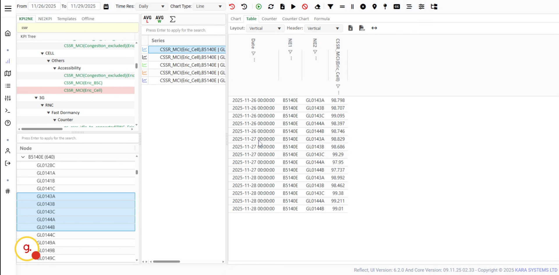Export table with the CSV file icon

362,28
